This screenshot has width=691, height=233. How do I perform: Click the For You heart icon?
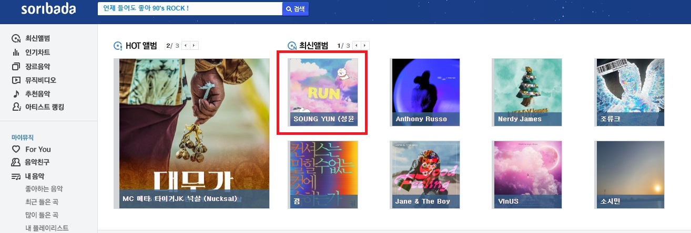pyautogui.click(x=16, y=149)
